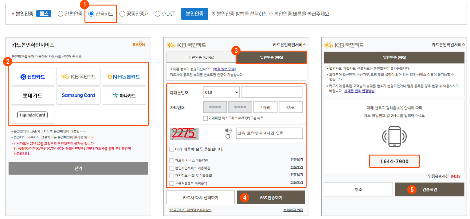Click the 04:38 remaining time text

pyautogui.click(x=456, y=176)
